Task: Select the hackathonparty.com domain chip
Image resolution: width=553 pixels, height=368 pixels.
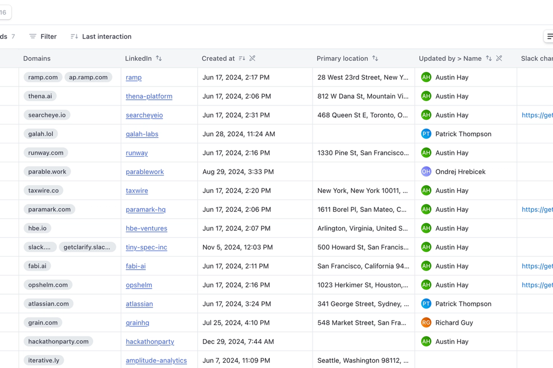Action: [58, 341]
